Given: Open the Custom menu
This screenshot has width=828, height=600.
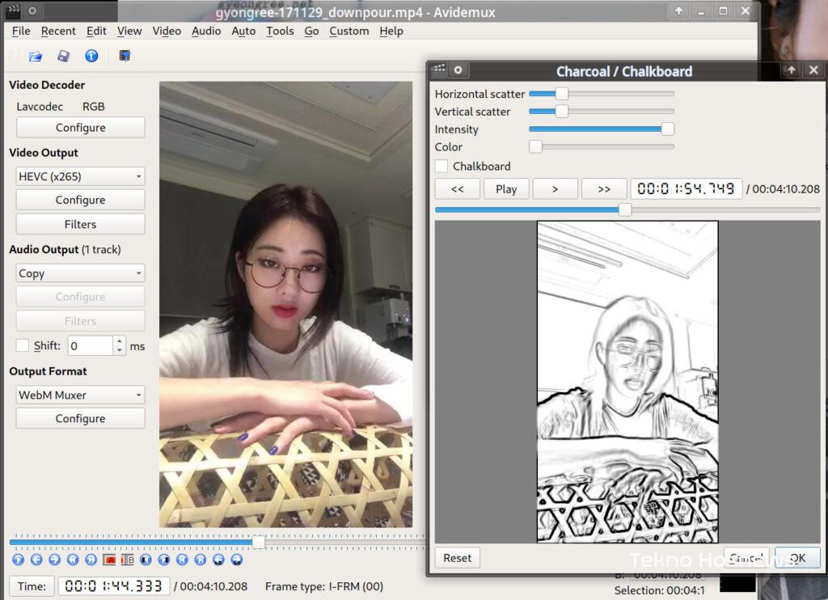Looking at the screenshot, I should pos(349,31).
